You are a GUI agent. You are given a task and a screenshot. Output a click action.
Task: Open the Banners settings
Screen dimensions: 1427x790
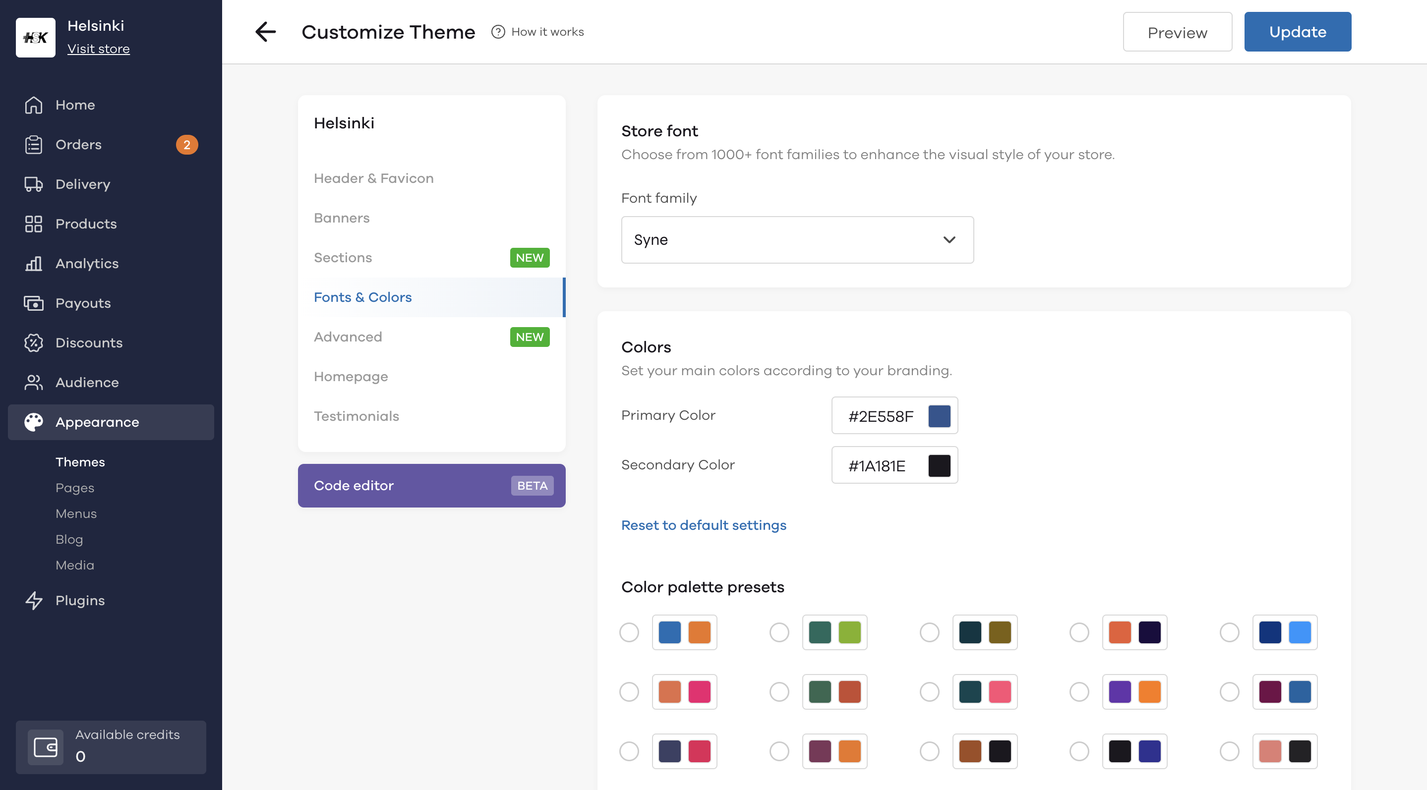tap(431, 218)
